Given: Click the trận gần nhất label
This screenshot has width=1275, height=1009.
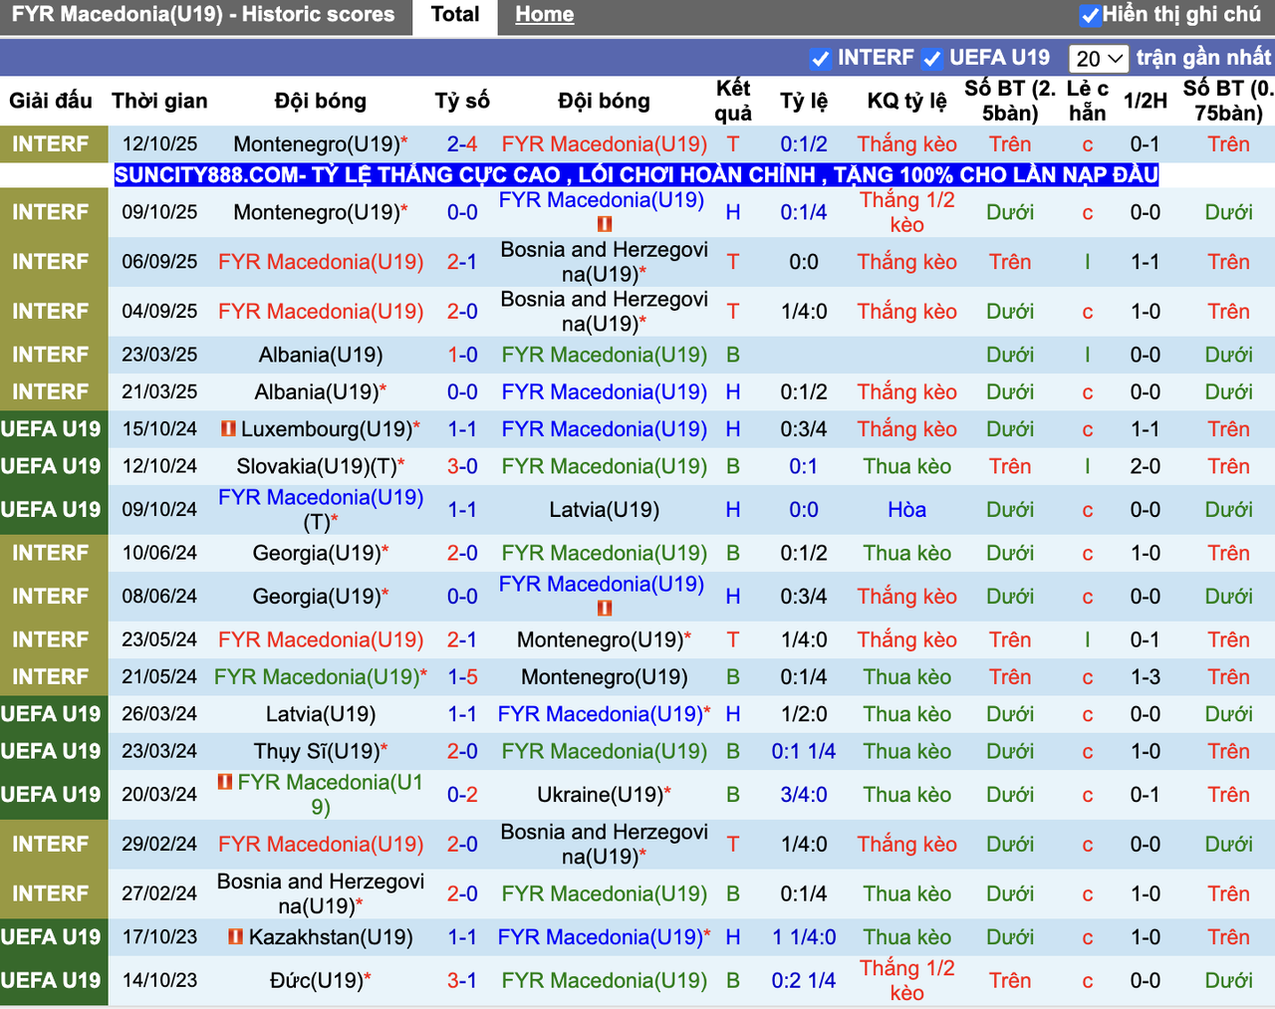Looking at the screenshot, I should (x=1203, y=58).
